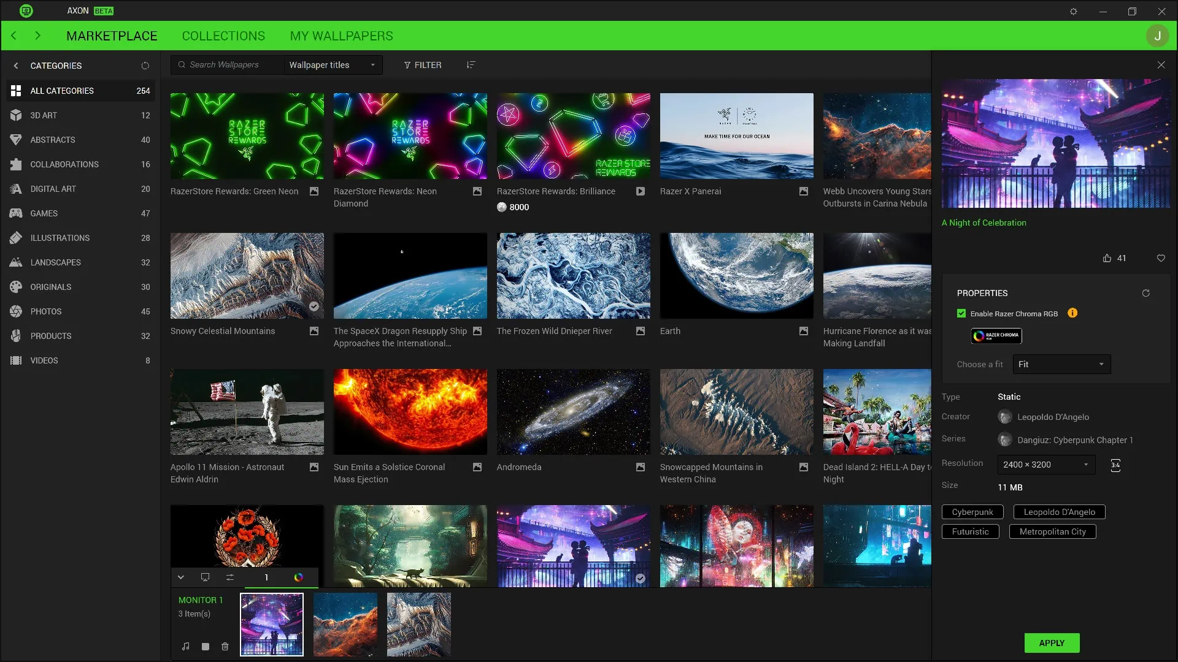This screenshot has width=1178, height=662.
Task: Toggle the heart favorite icon for the wallpaper
Action: coord(1160,258)
